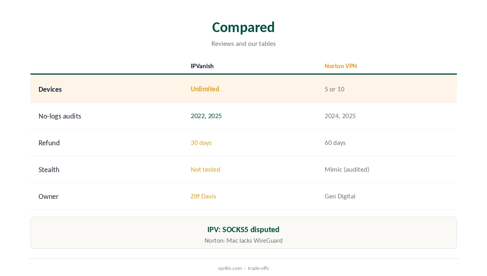Select the IPVanish column header
Image resolution: width=487 pixels, height=276 pixels.
(x=202, y=66)
